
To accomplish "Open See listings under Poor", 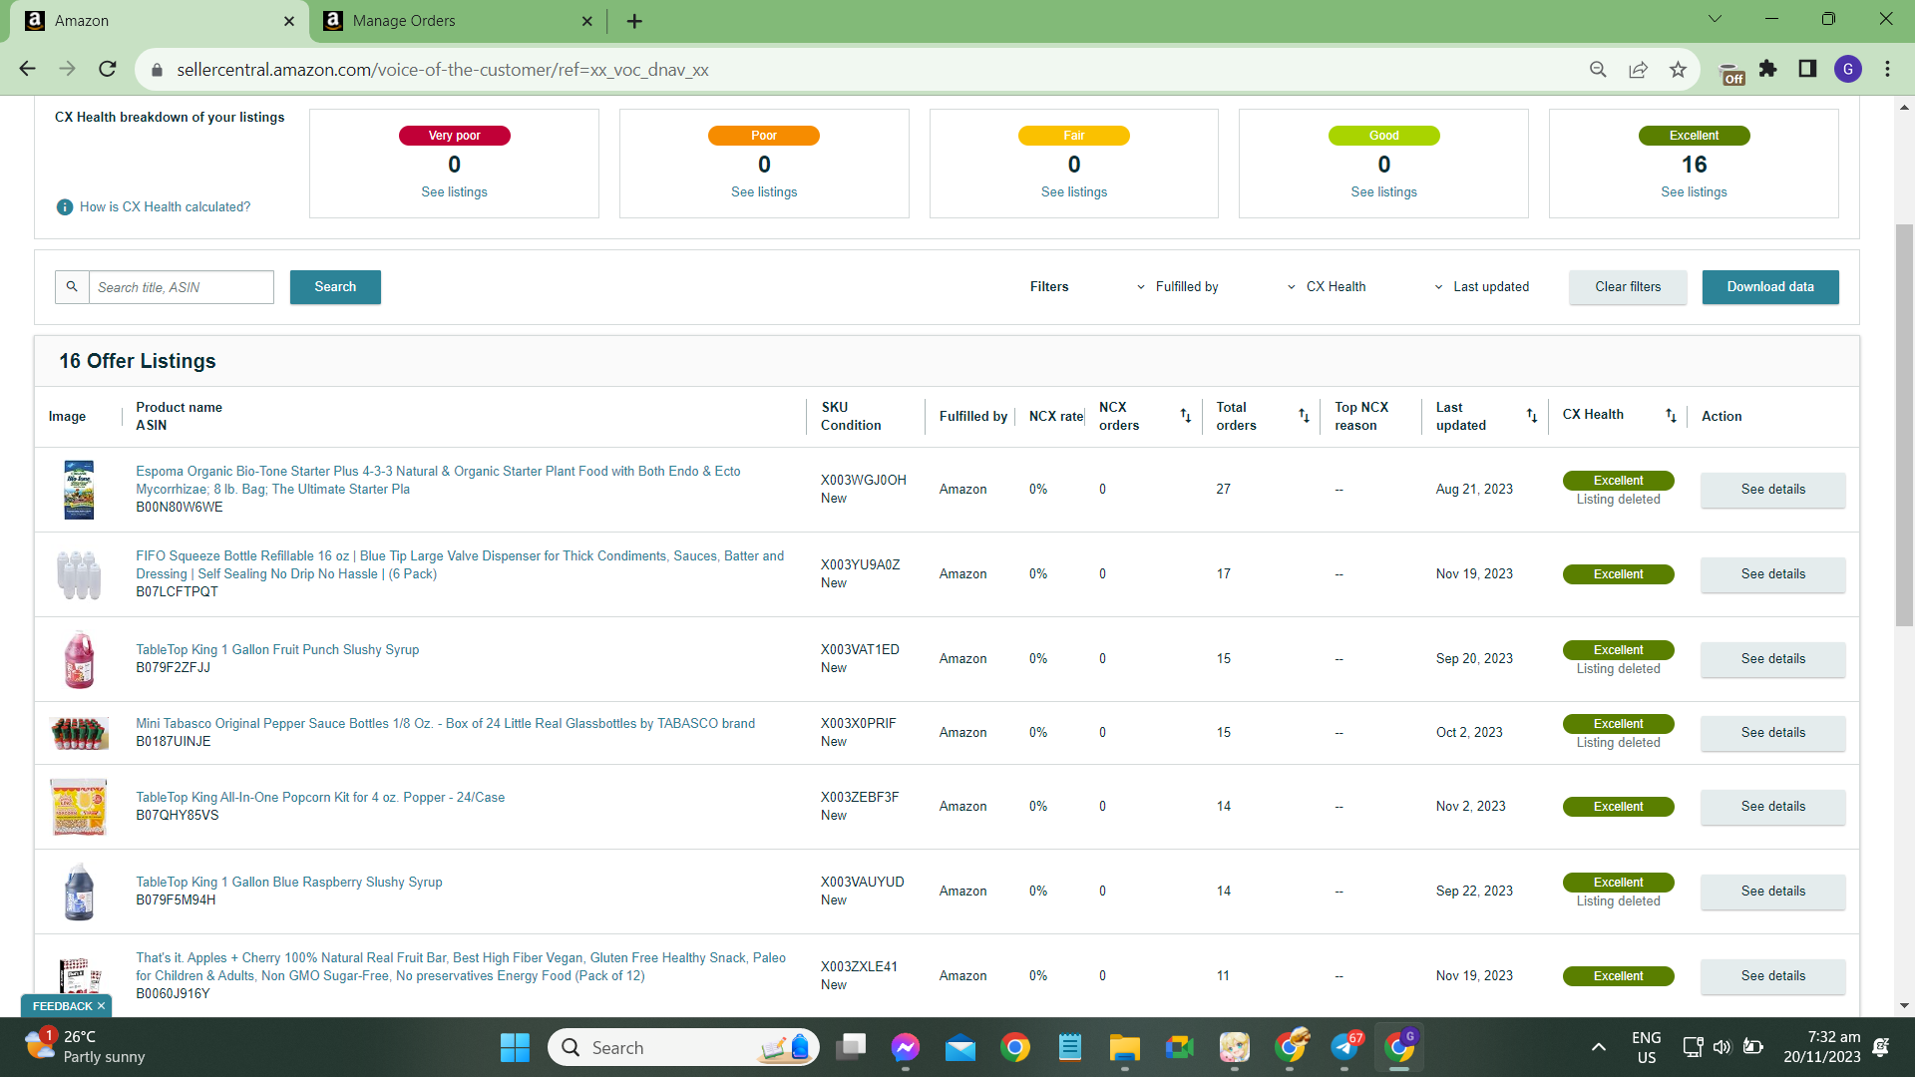I will pyautogui.click(x=764, y=192).
